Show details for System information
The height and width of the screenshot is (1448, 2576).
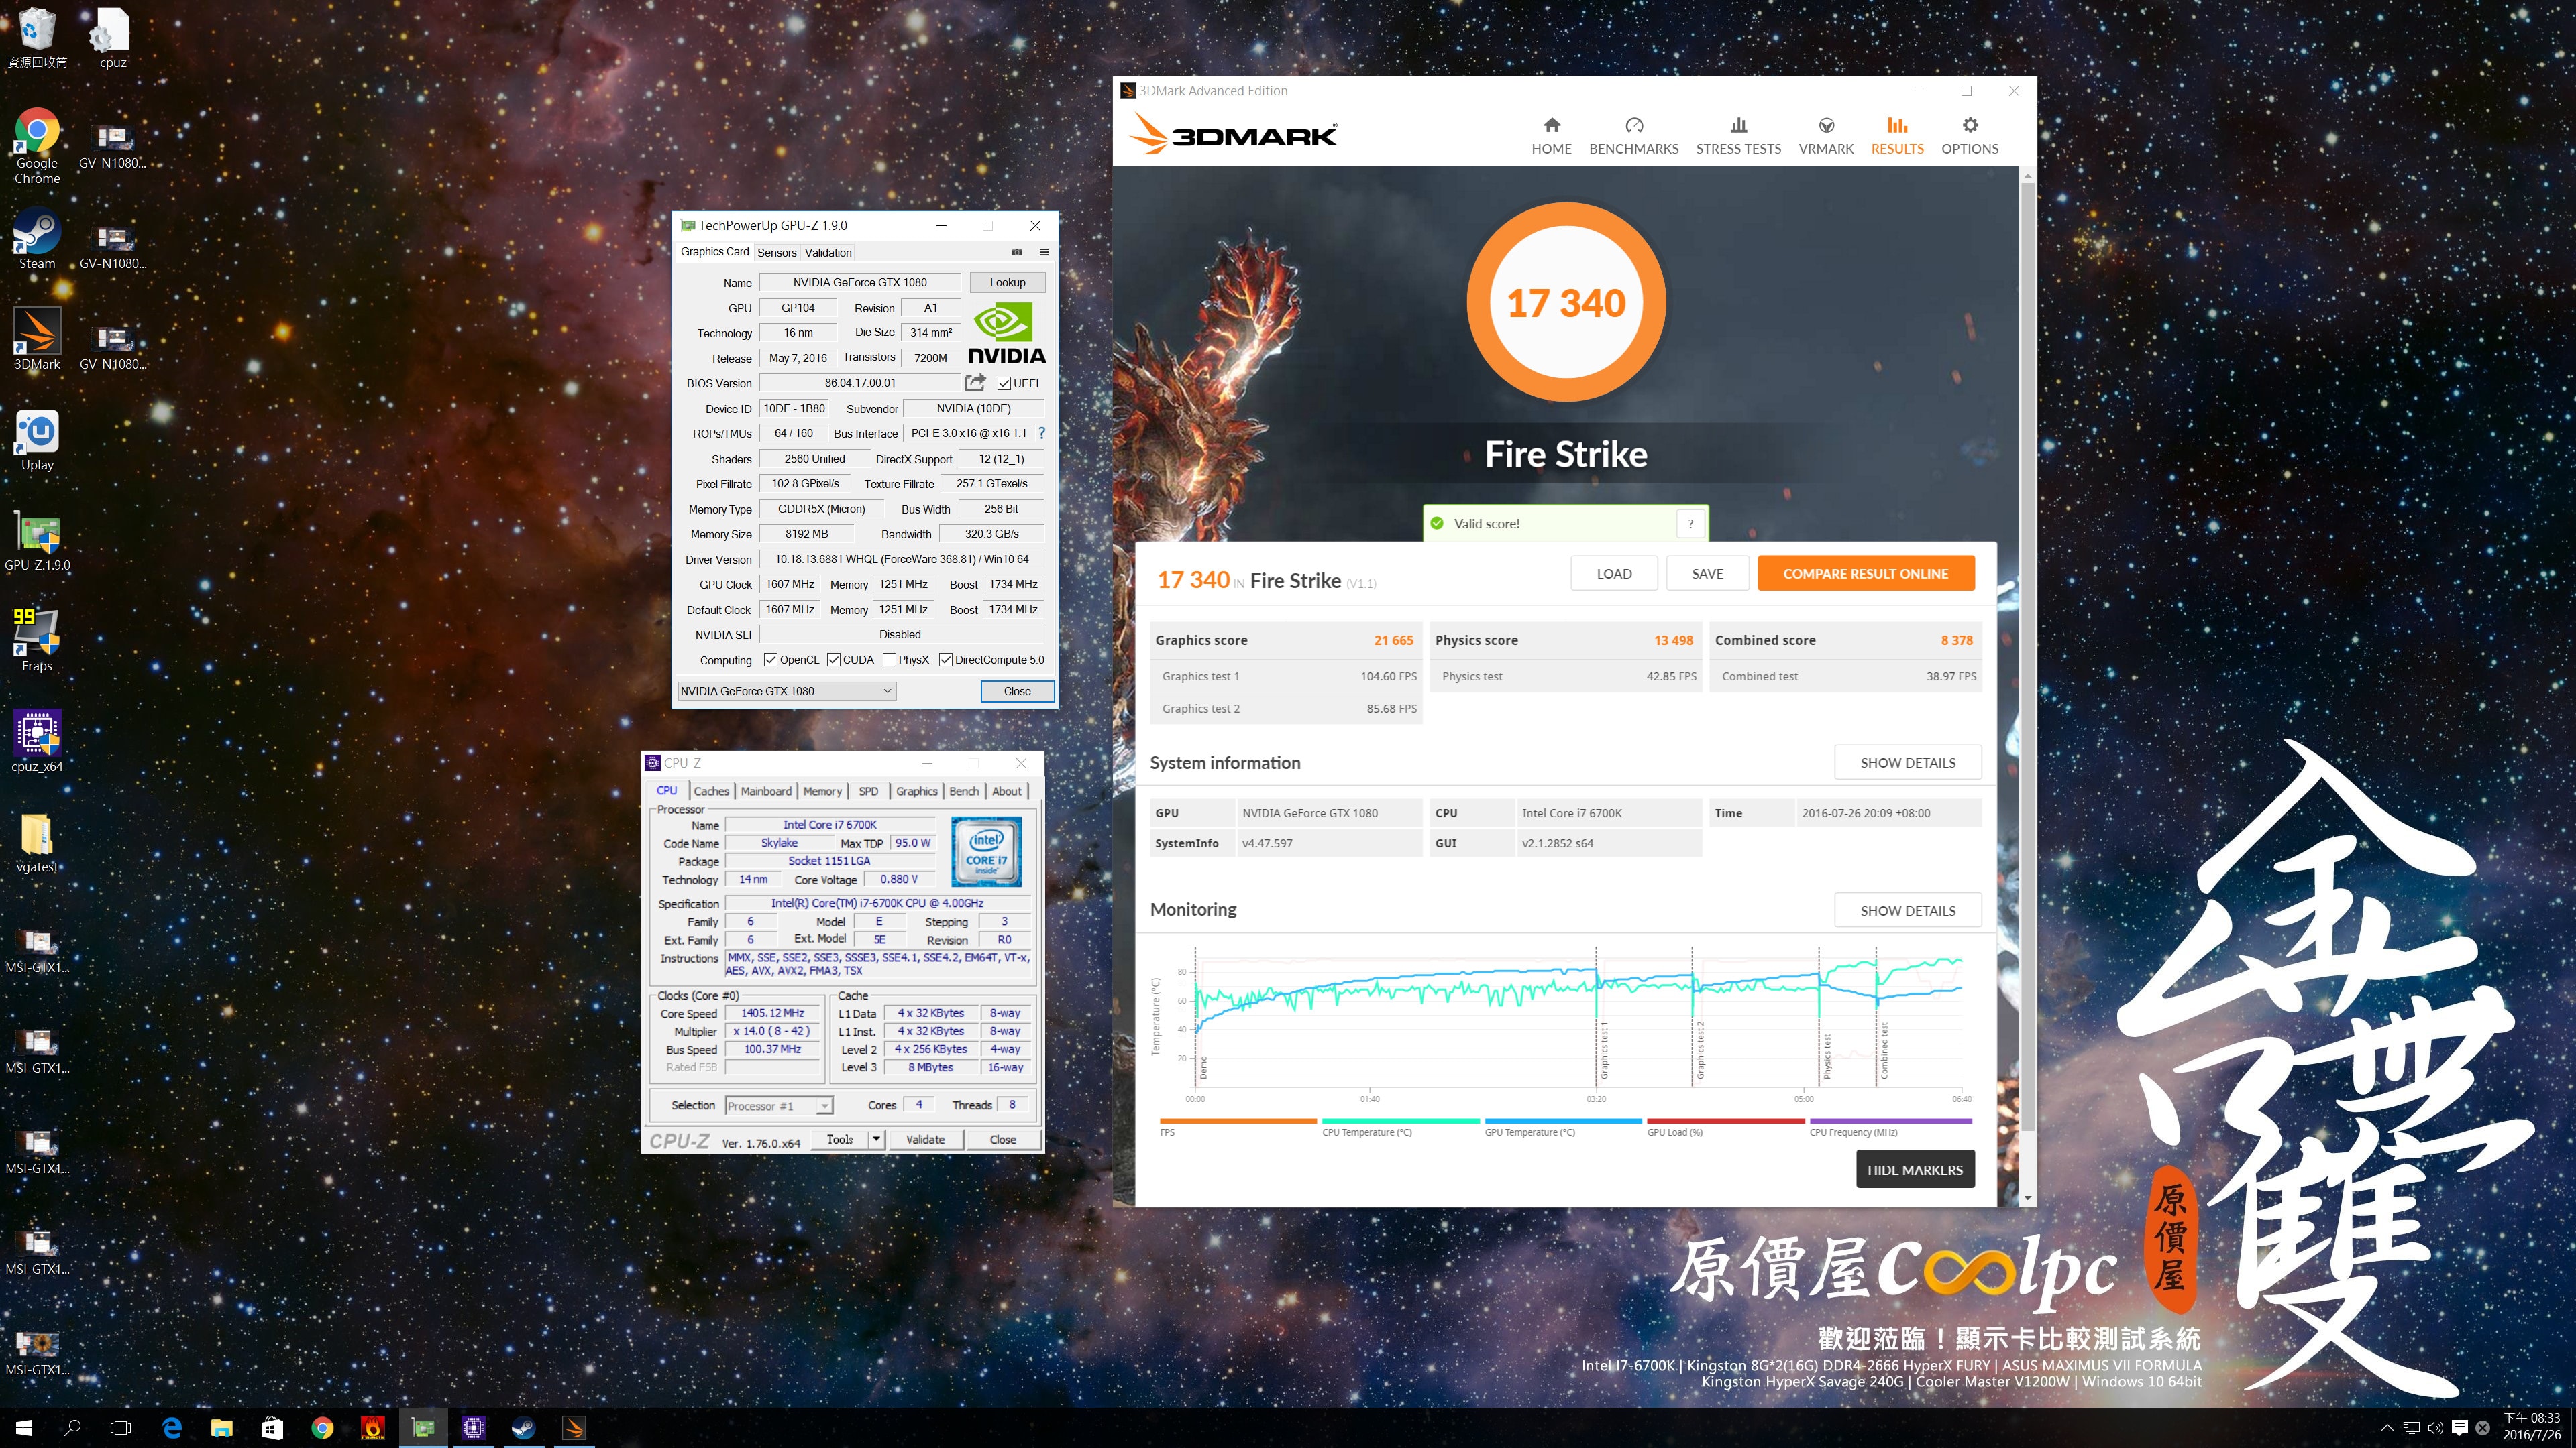click(1907, 762)
